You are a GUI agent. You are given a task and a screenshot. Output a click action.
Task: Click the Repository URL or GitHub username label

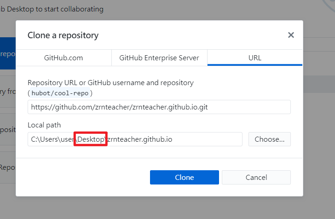tap(110, 83)
